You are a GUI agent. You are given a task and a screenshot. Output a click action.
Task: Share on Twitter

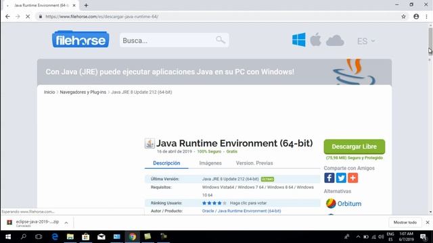point(341,178)
